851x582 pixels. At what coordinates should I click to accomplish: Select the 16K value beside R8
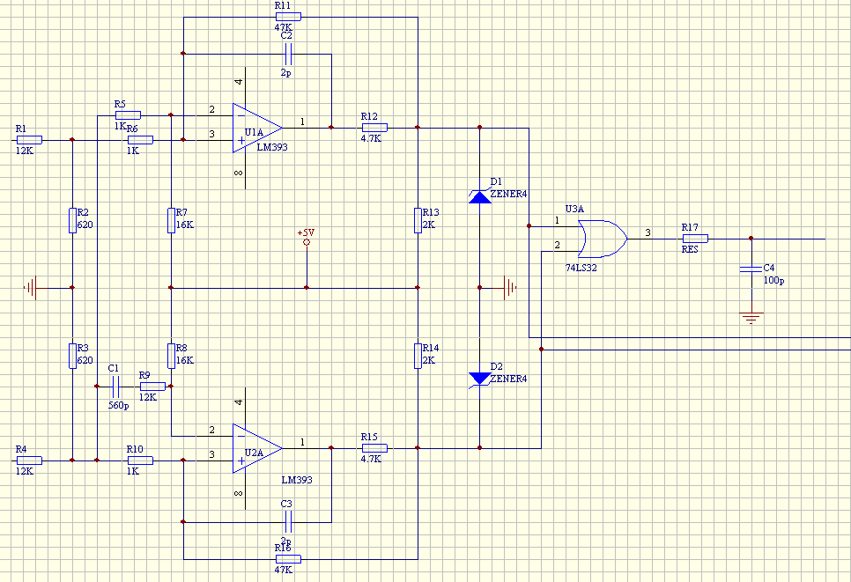pos(184,360)
